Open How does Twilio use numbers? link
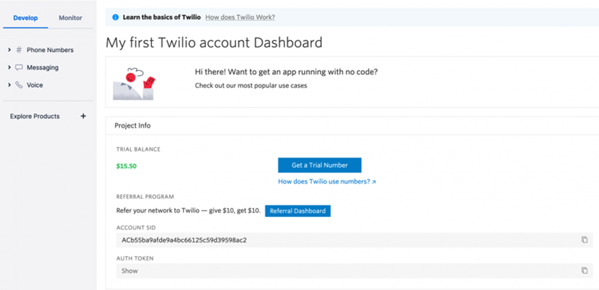The width and height of the screenshot is (599, 290). click(327, 181)
